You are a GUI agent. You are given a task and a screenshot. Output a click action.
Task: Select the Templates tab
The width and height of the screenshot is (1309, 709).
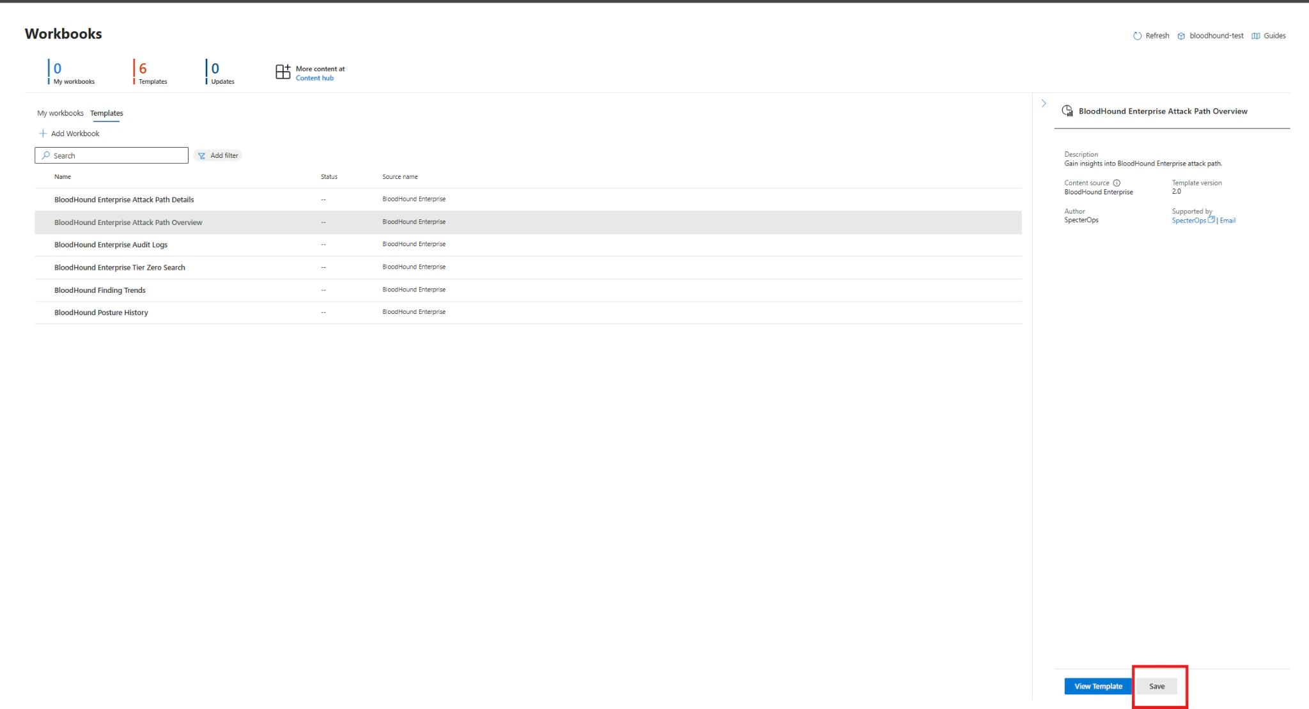(x=106, y=113)
